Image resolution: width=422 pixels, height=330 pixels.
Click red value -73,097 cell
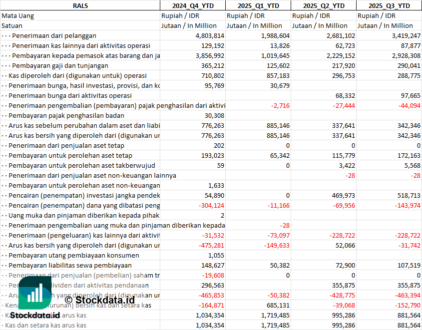click(x=258, y=235)
